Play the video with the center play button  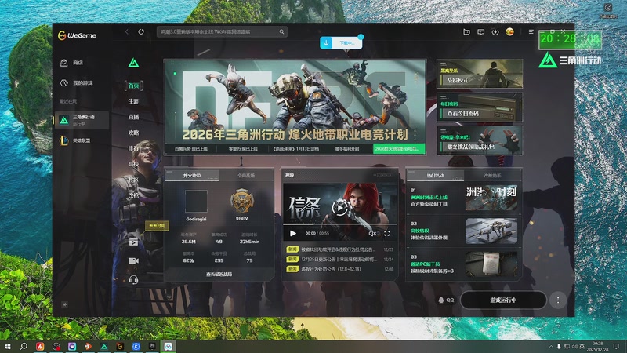(x=339, y=207)
